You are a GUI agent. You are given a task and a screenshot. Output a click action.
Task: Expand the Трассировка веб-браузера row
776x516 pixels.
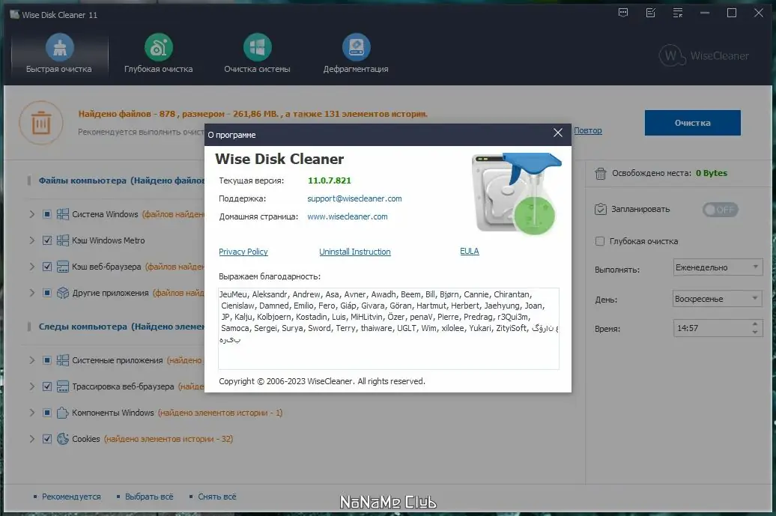pos(31,386)
